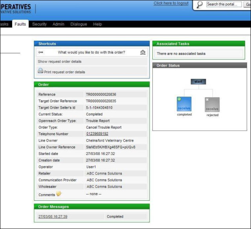This screenshot has height=229, width=251.
Task: Open the Dialogue menu
Action: tap(79, 24)
